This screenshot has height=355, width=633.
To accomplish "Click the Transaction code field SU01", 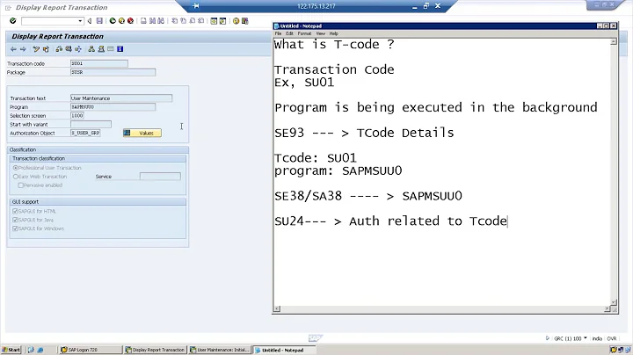I will (98, 64).
